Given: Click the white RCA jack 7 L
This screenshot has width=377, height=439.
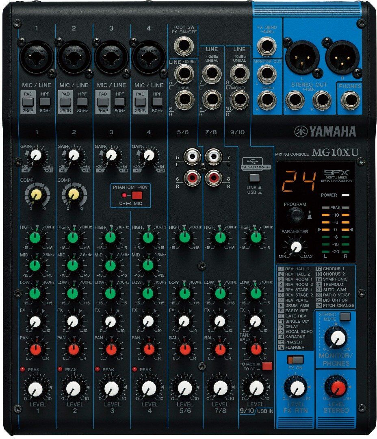Looking at the screenshot, I should tap(214, 157).
